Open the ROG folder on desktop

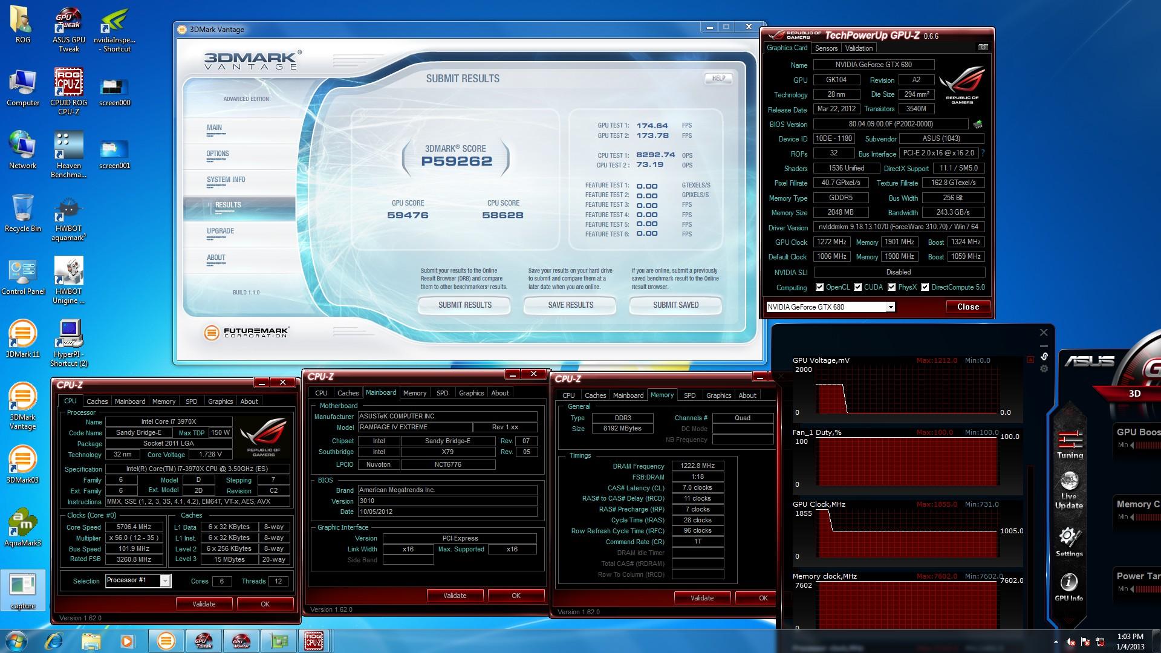22,25
